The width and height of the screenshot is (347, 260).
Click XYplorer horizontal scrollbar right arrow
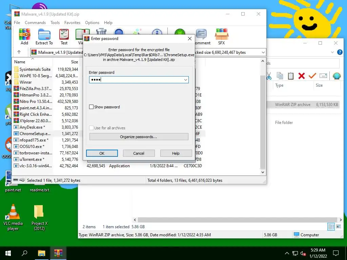click(x=341, y=220)
